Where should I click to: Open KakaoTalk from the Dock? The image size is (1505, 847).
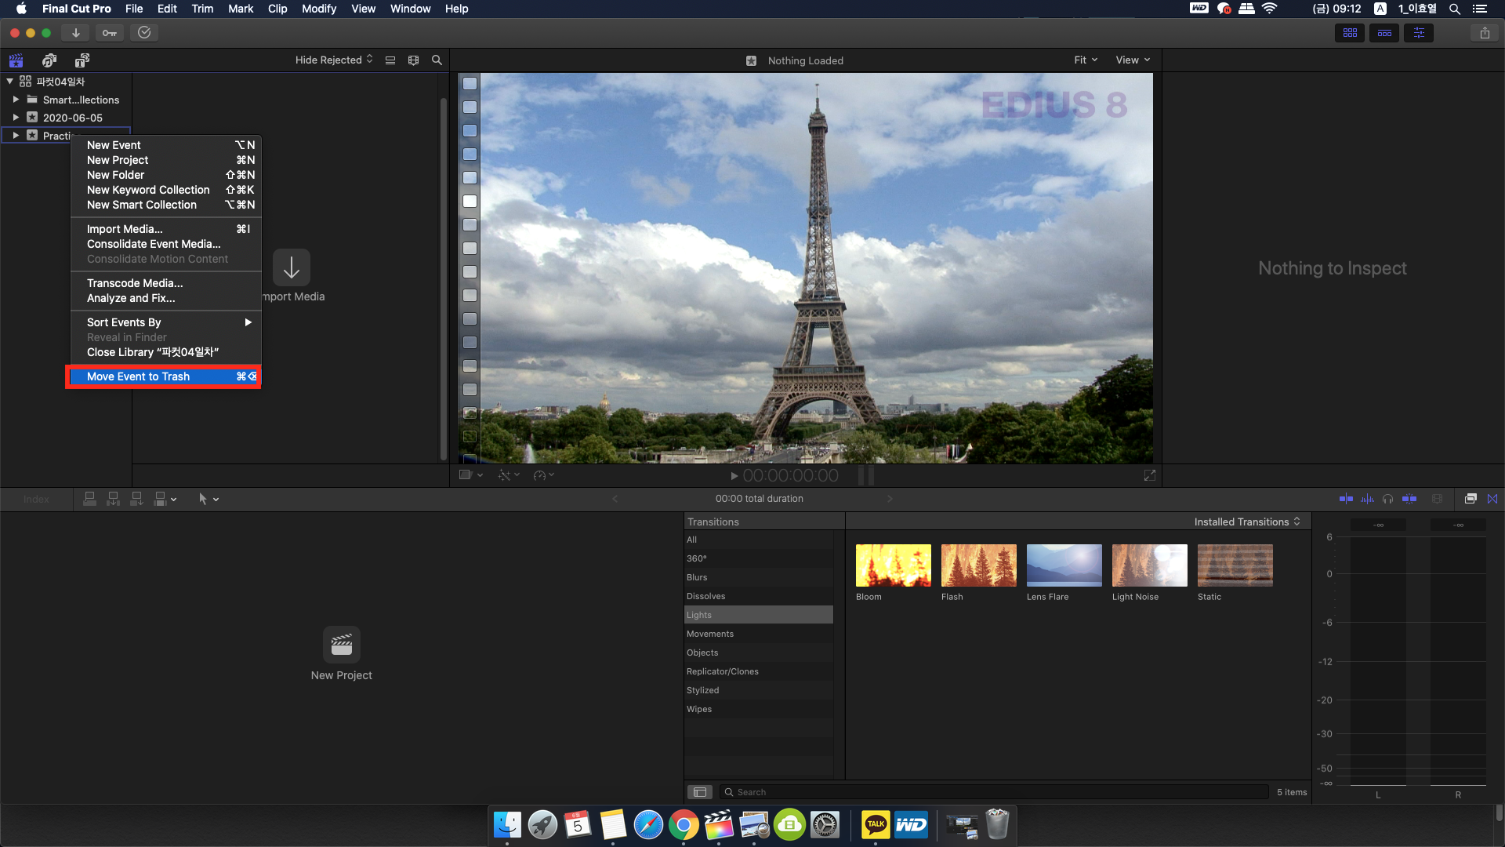pyautogui.click(x=876, y=825)
